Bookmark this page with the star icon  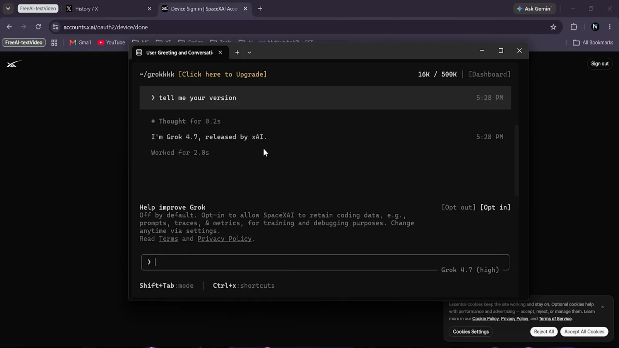click(553, 27)
